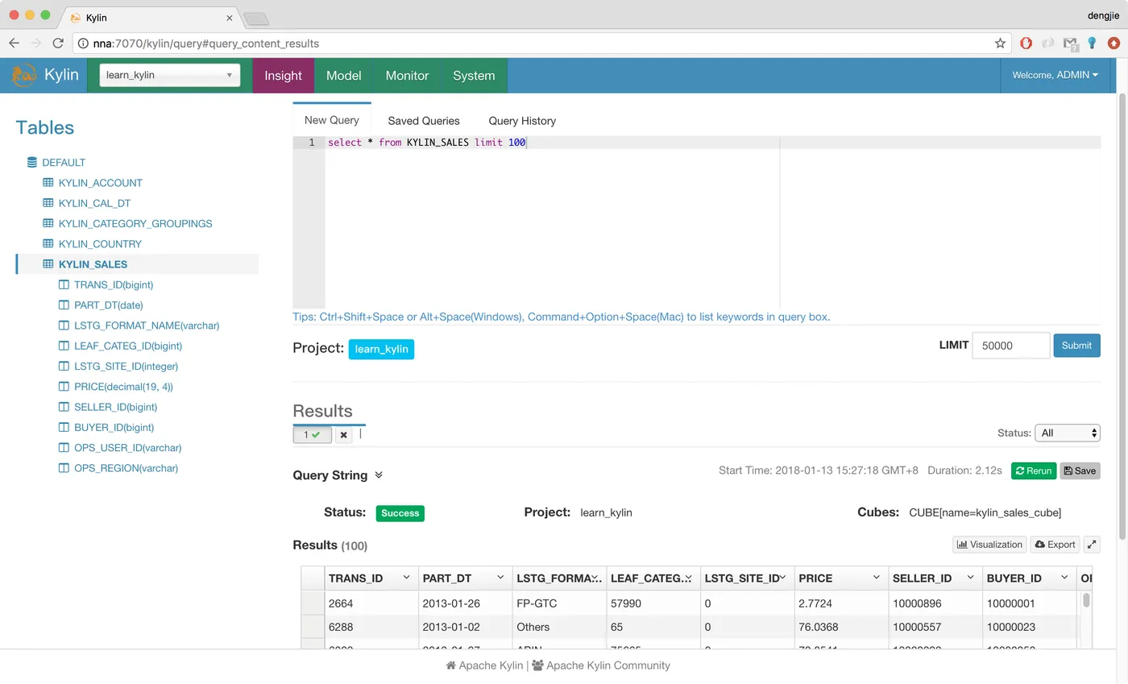The width and height of the screenshot is (1128, 684).
Task: Click the KYLIN_CAL_DT table icon
Action: [48, 203]
